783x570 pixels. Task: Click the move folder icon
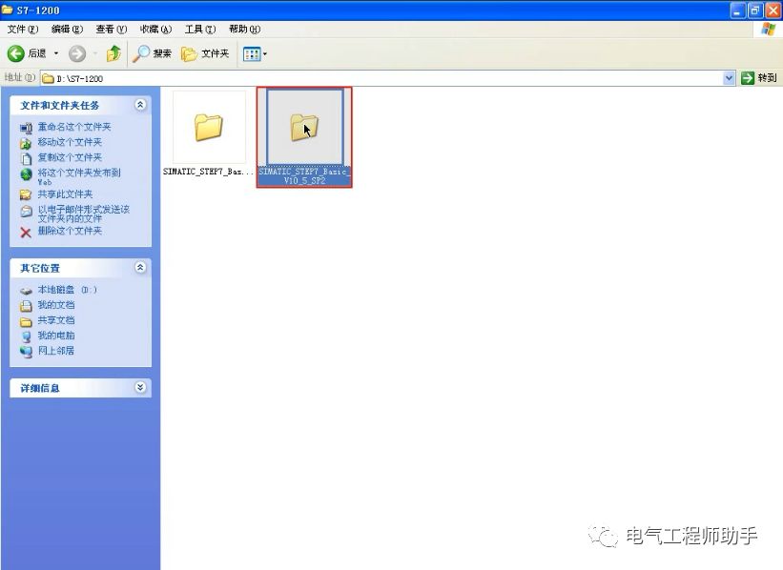(x=26, y=144)
